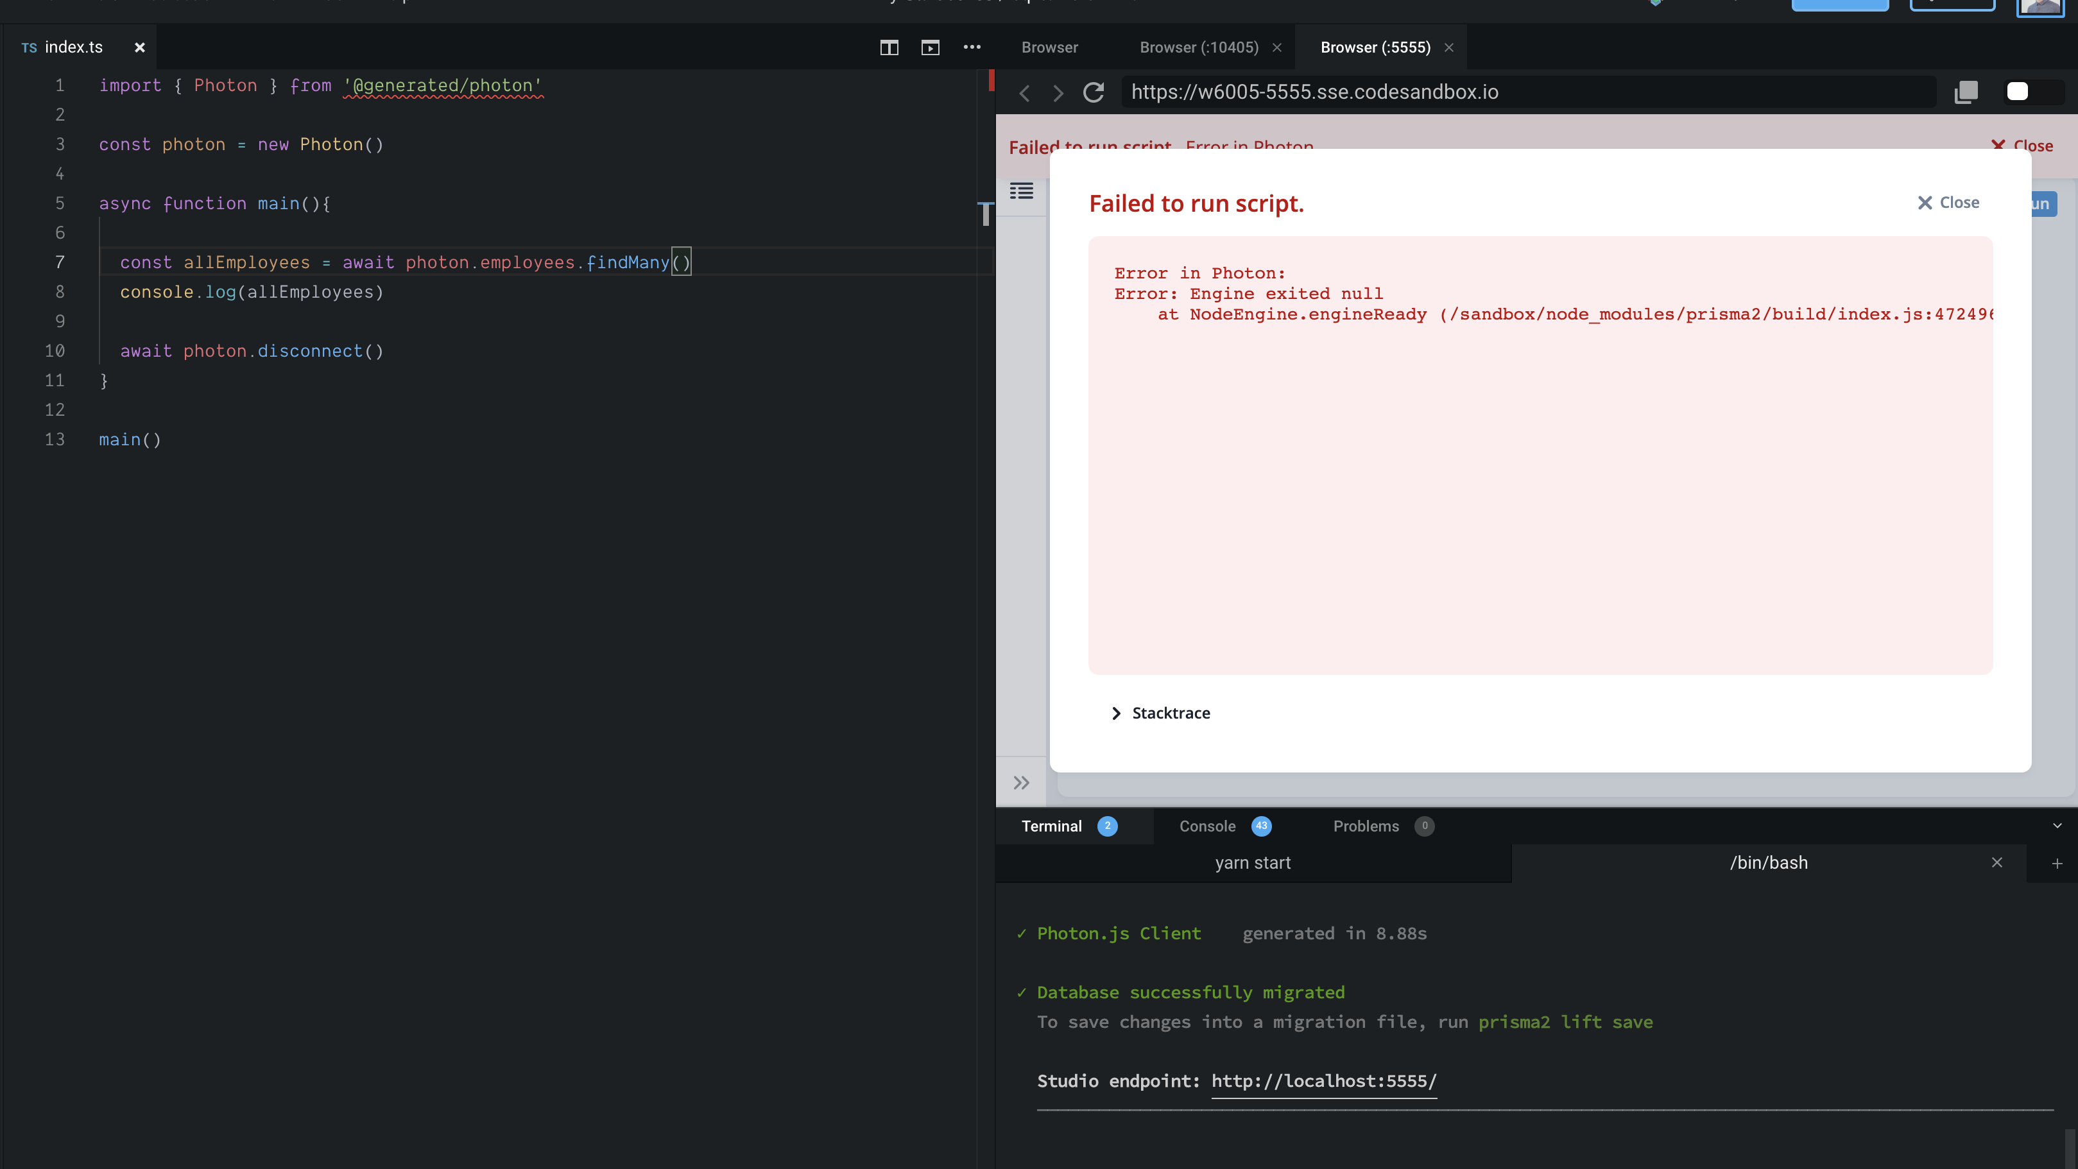The image size is (2078, 1169).
Task: Switch to Browser (:10405) tab
Action: 1199,47
